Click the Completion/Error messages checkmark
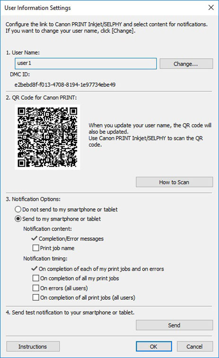Screen dimensions: 219x358 coord(34,238)
